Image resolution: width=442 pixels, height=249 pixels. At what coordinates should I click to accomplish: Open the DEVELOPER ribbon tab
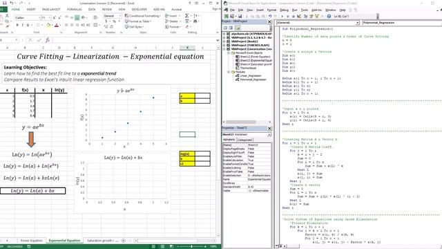pyautogui.click(x=140, y=9)
